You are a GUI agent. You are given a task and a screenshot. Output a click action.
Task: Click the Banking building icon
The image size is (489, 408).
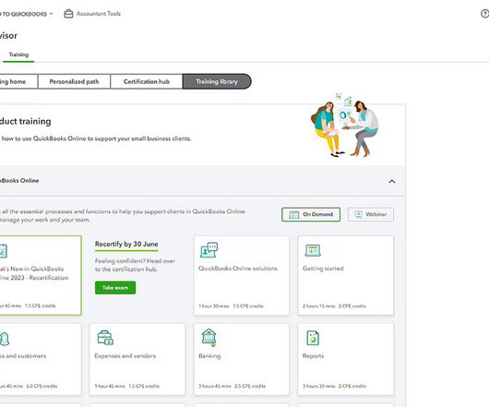[209, 338]
